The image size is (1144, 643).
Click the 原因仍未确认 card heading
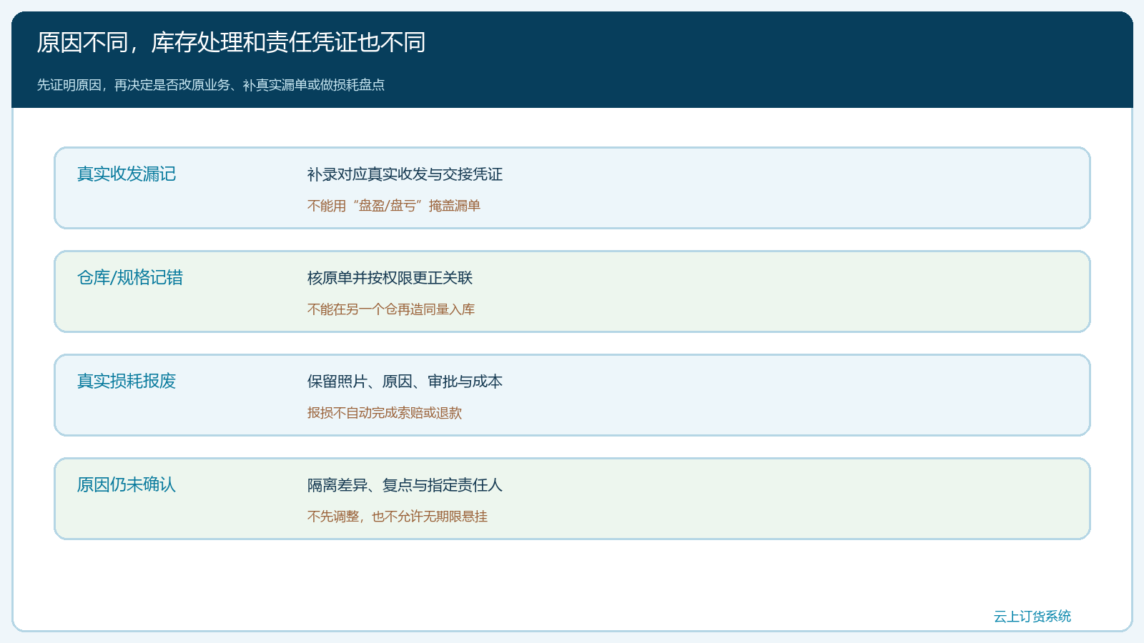pos(127,485)
